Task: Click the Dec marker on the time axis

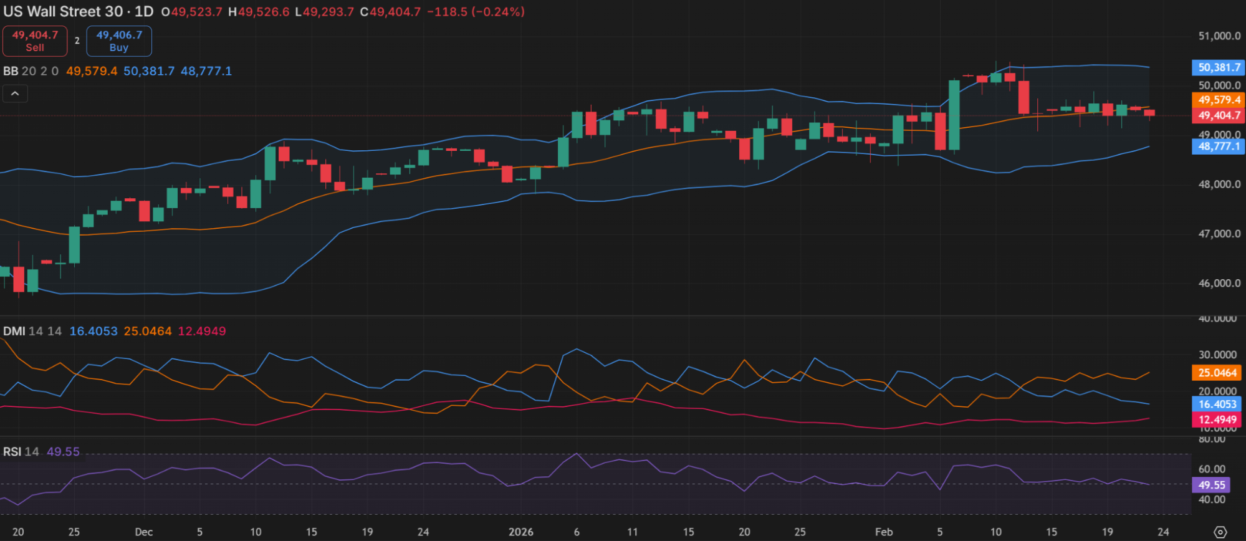Action: point(143,532)
